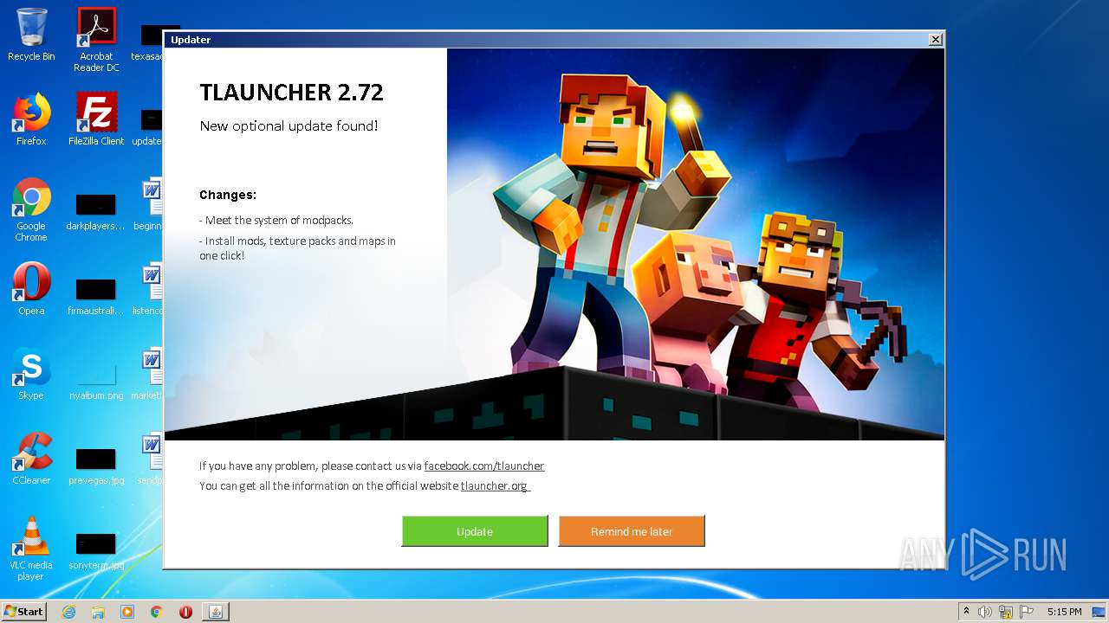Click the 5:15 PM taskbar clock
This screenshot has height=623, width=1109.
tap(1064, 612)
